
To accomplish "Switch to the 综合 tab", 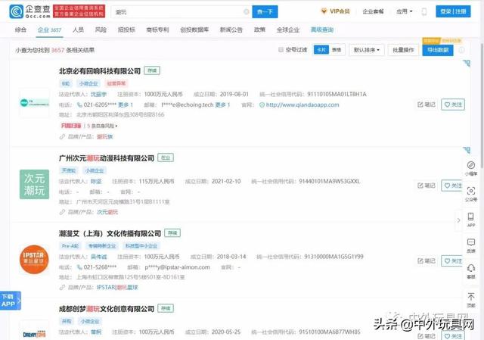I will [20, 30].
